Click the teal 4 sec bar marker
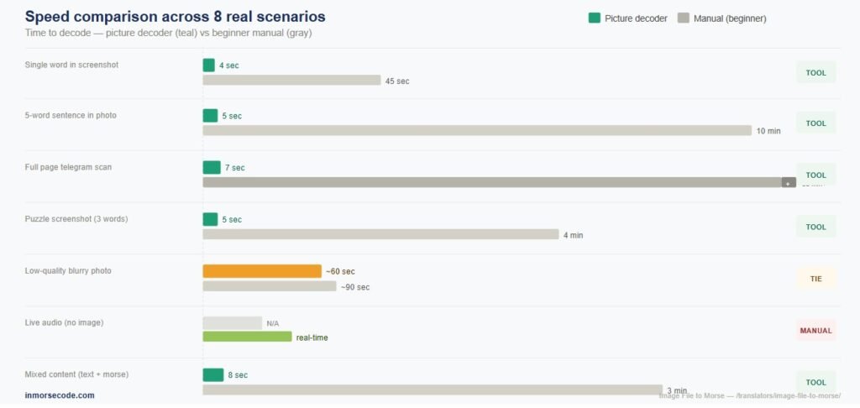860x408 pixels. pyautogui.click(x=208, y=65)
